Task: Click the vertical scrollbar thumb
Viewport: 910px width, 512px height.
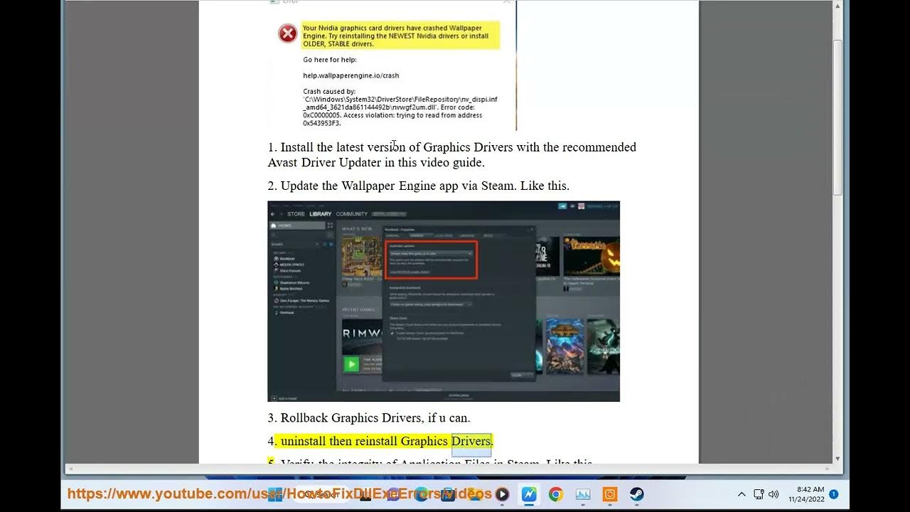Action: point(837,117)
